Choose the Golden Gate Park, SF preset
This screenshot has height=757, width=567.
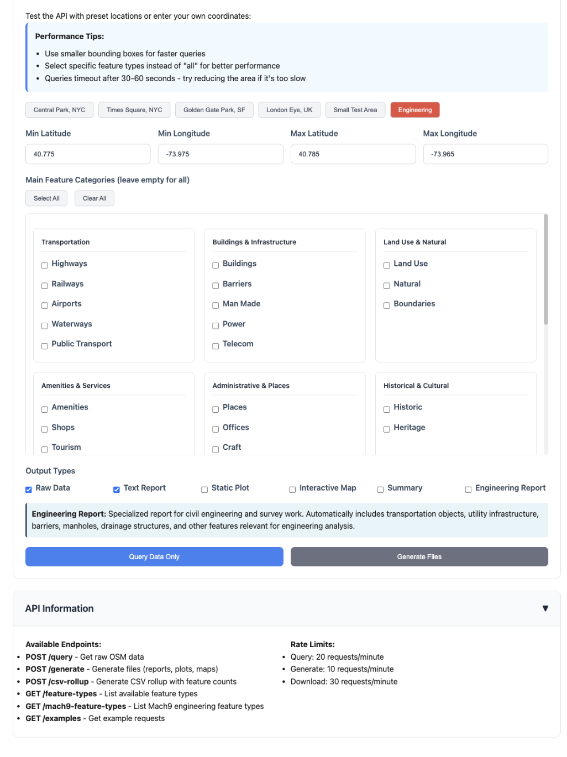tap(214, 110)
